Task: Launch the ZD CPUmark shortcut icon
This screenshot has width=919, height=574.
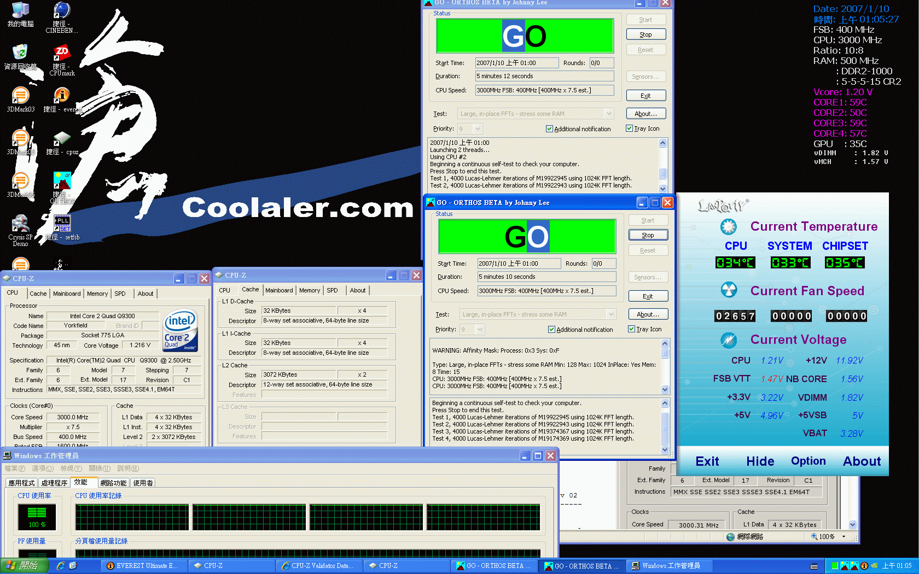Action: (62, 59)
